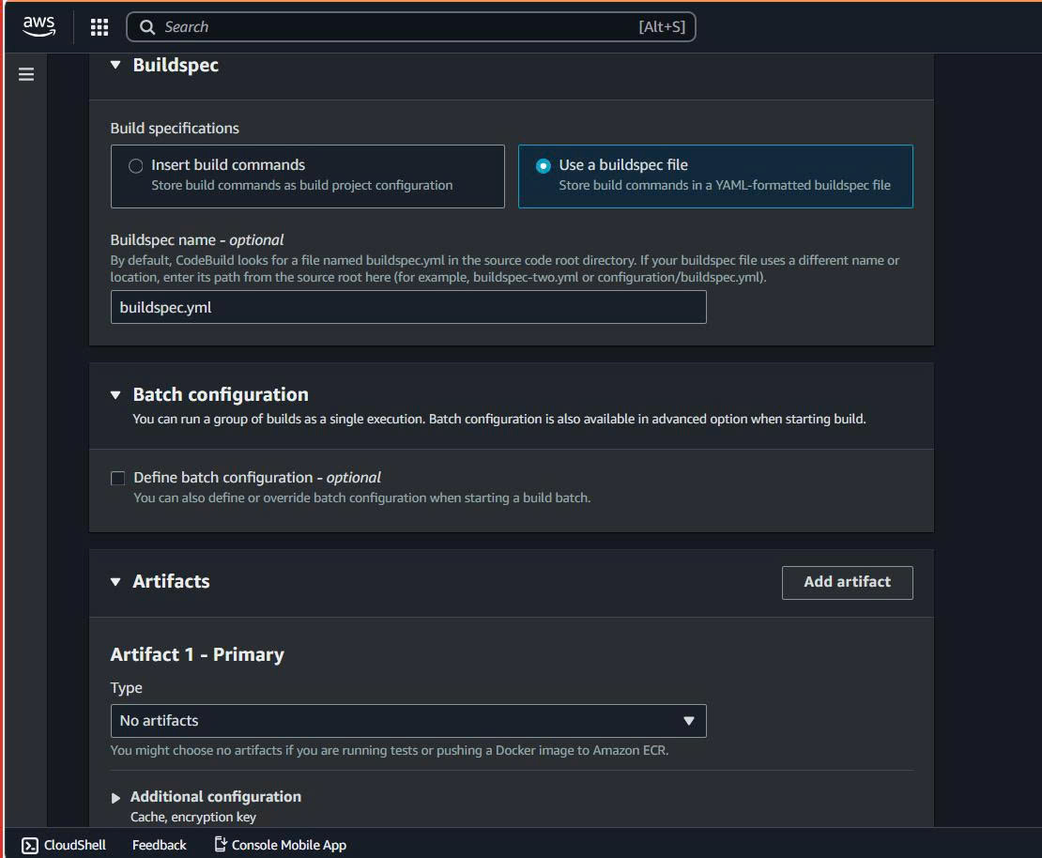Viewport: 1042px width, 858px height.
Task: Click the AWS home logo
Action: click(38, 26)
